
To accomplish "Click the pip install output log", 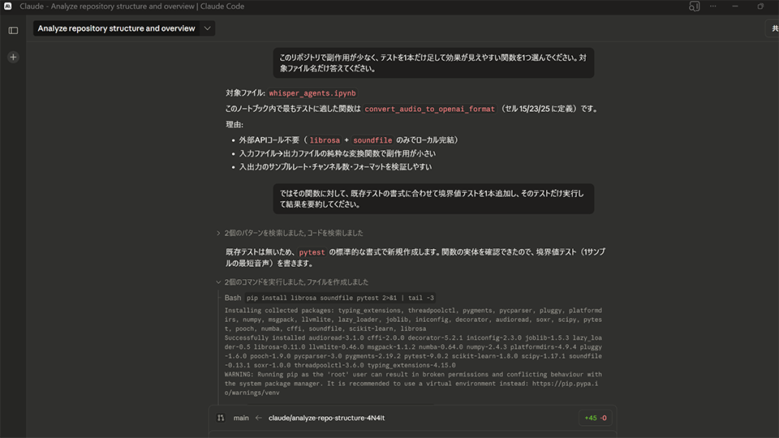I will click(x=413, y=351).
